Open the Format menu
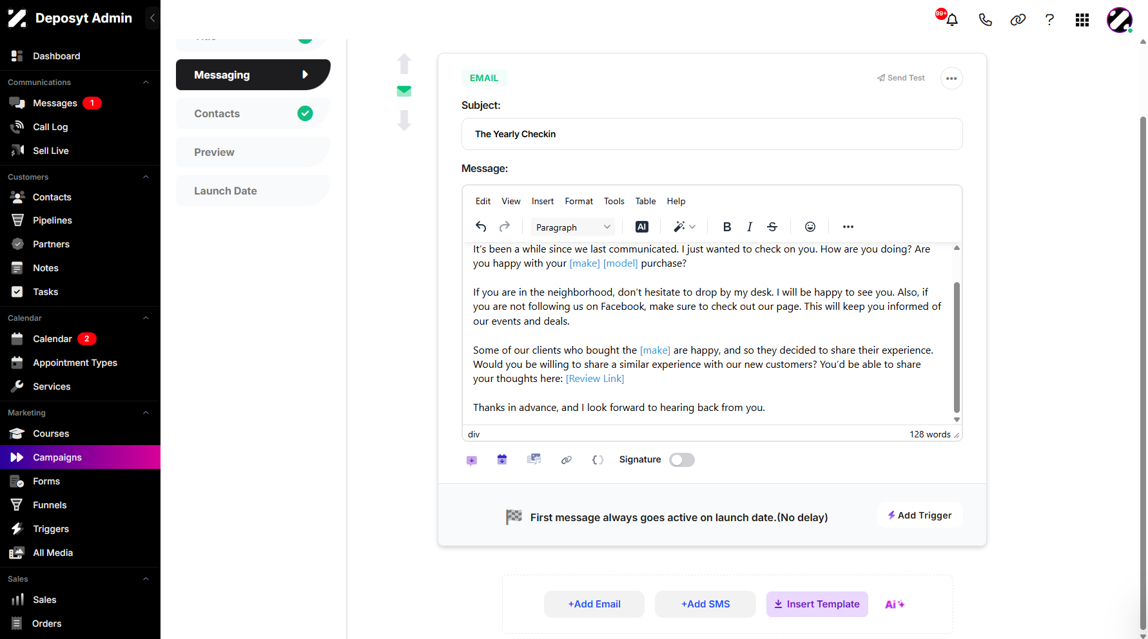This screenshot has width=1148, height=639. [x=579, y=201]
